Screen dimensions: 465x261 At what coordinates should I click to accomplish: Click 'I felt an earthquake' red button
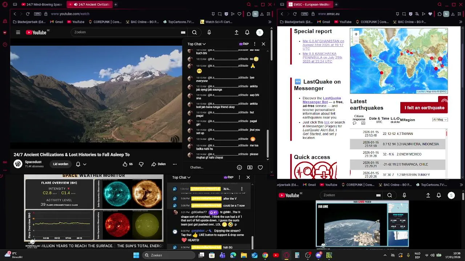click(x=424, y=108)
